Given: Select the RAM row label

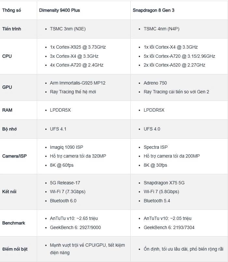Looking at the screenshot, I should (7, 110).
